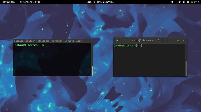Open the three-dot menu in GNOME terminal

[165, 41]
